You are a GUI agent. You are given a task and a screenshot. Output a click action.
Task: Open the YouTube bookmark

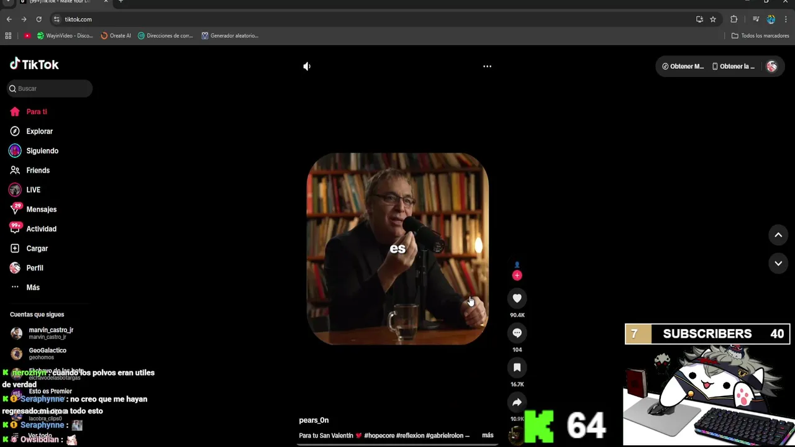[27, 35]
